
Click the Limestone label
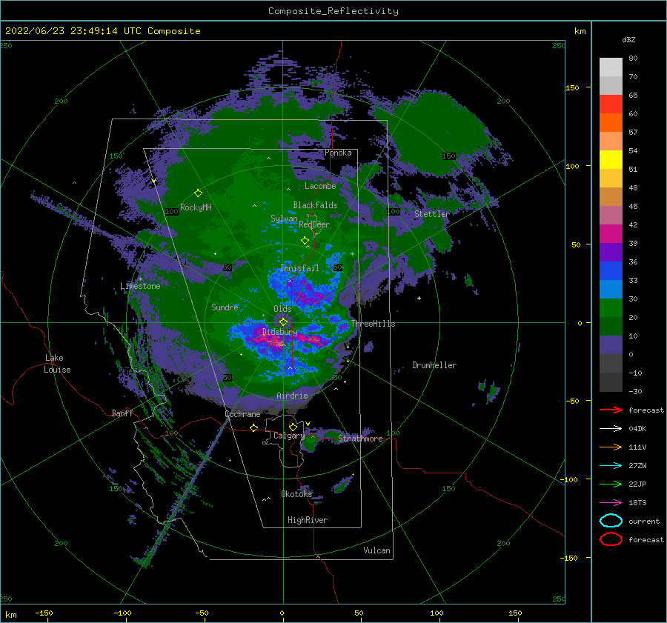[140, 286]
